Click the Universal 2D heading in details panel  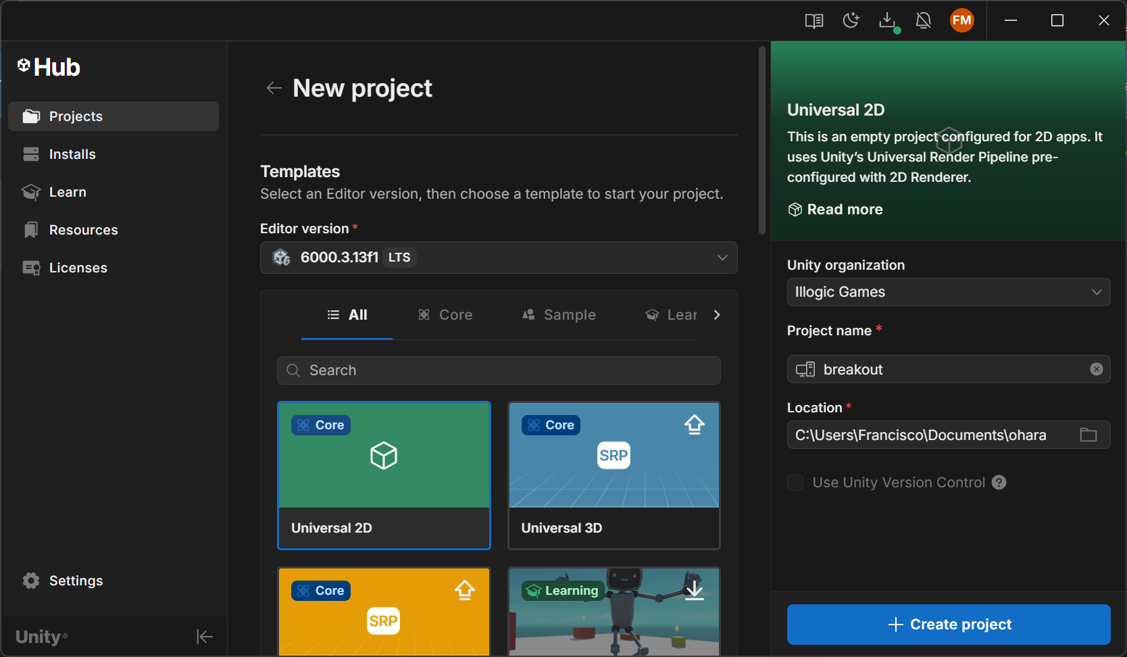836,109
